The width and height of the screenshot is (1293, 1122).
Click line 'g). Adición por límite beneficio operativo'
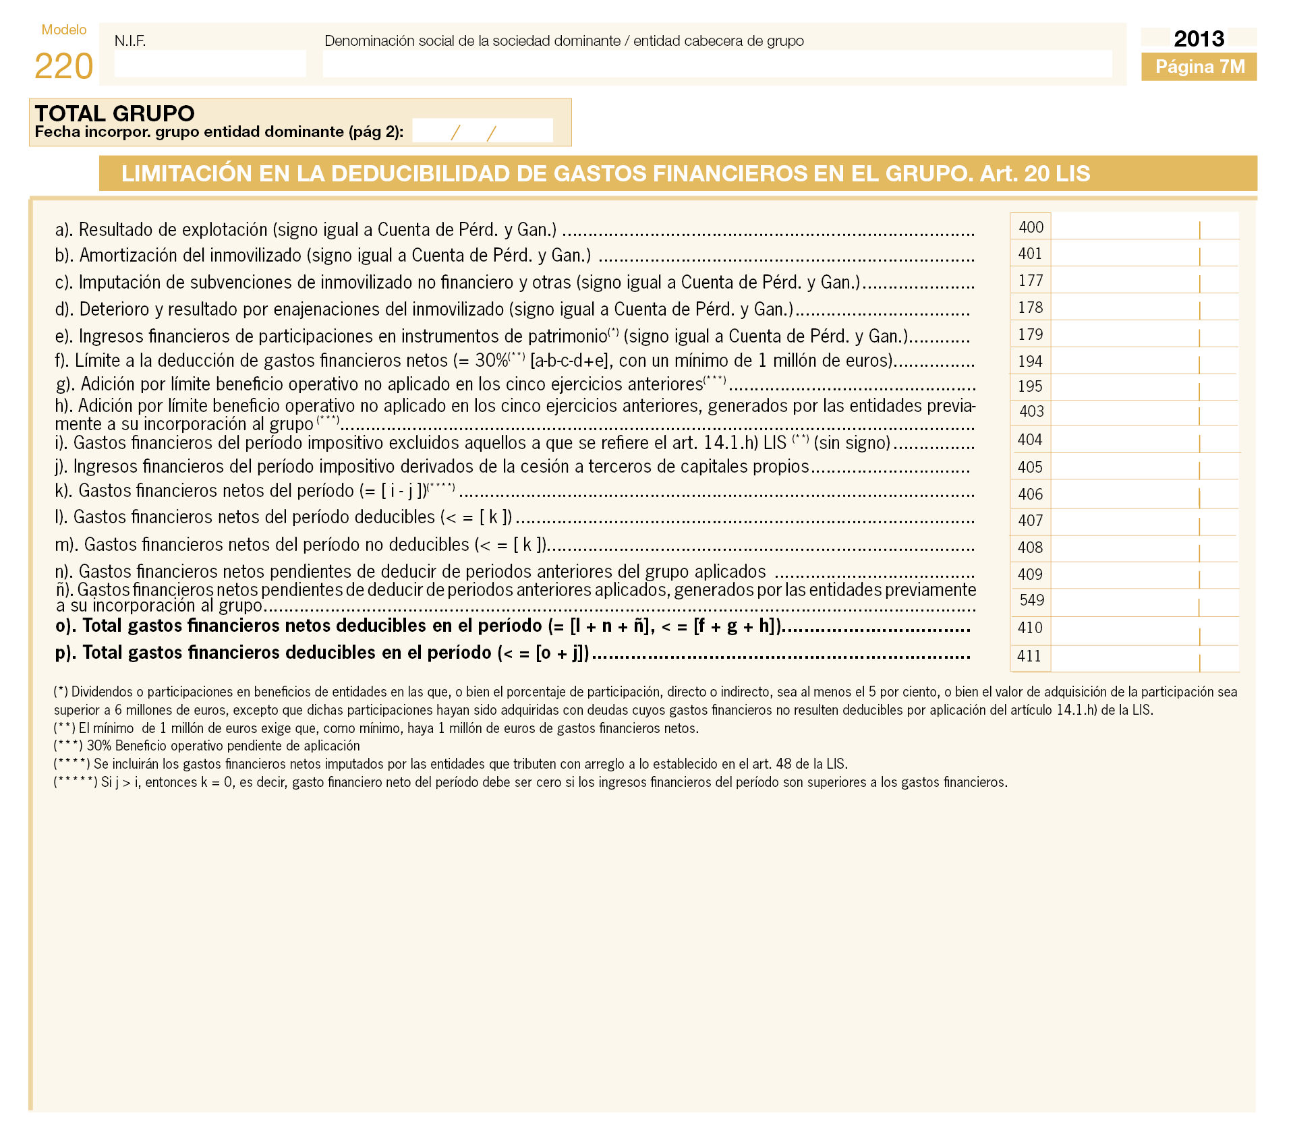[x=515, y=384]
